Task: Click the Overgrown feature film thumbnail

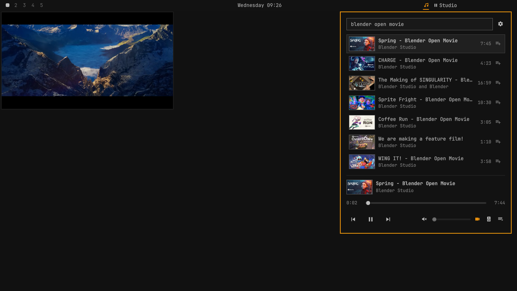Action: 362,142
